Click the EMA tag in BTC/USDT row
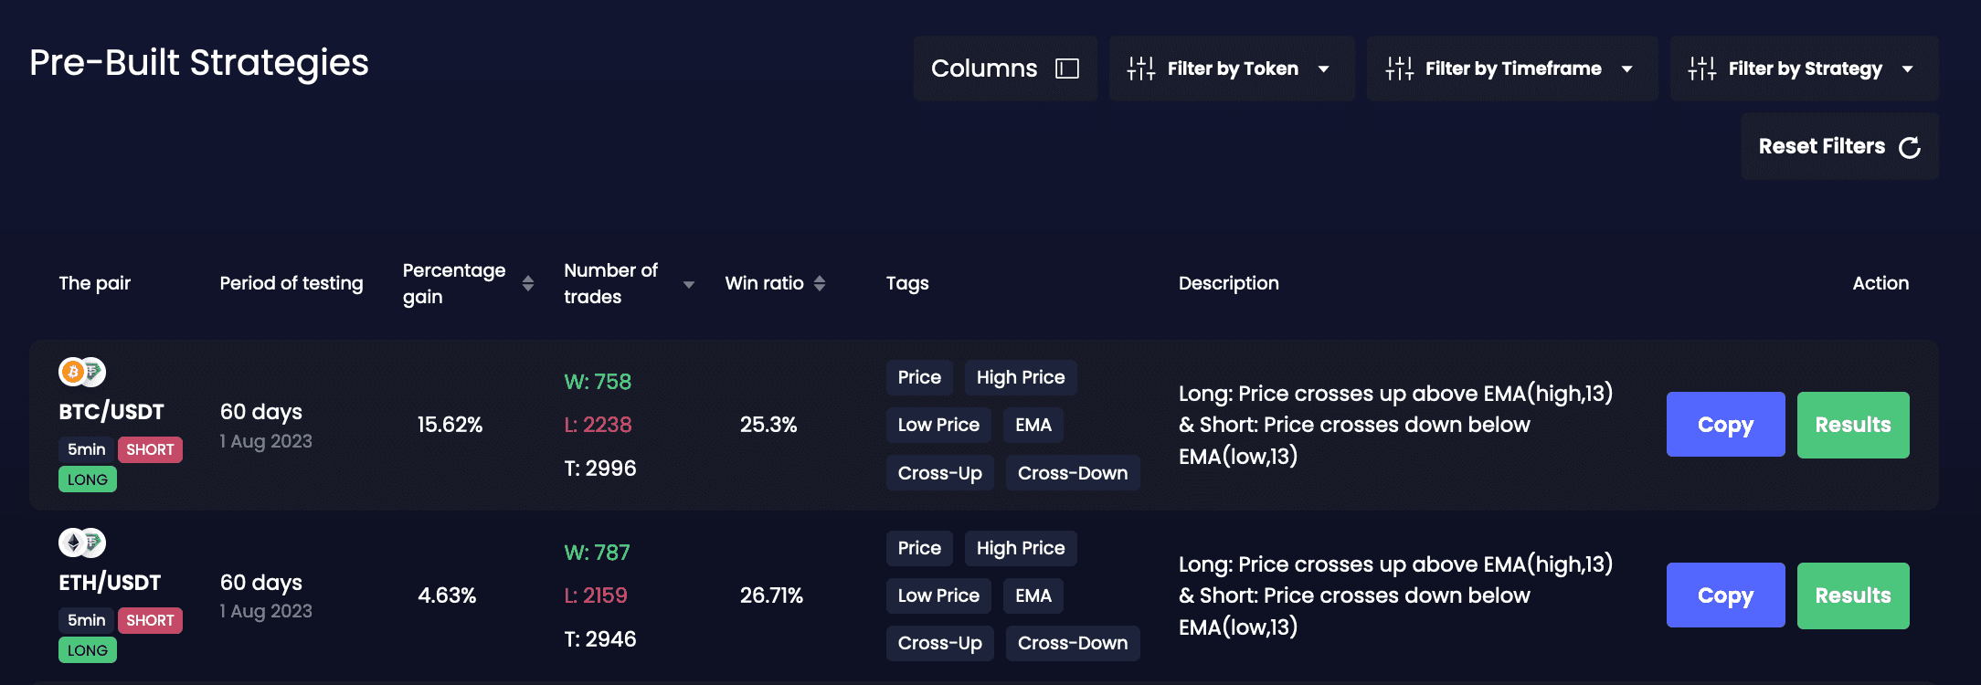The image size is (1981, 685). (x=1033, y=425)
